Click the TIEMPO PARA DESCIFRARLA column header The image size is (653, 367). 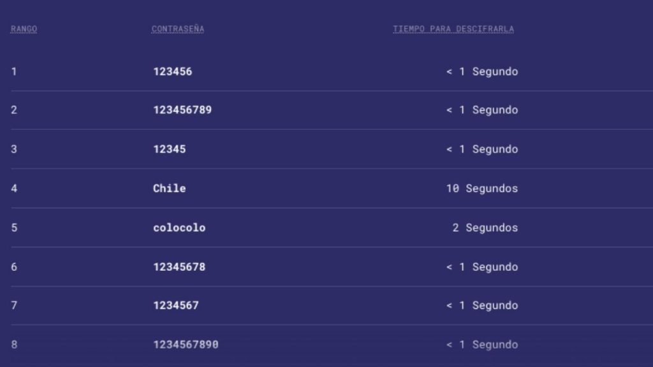tap(453, 29)
